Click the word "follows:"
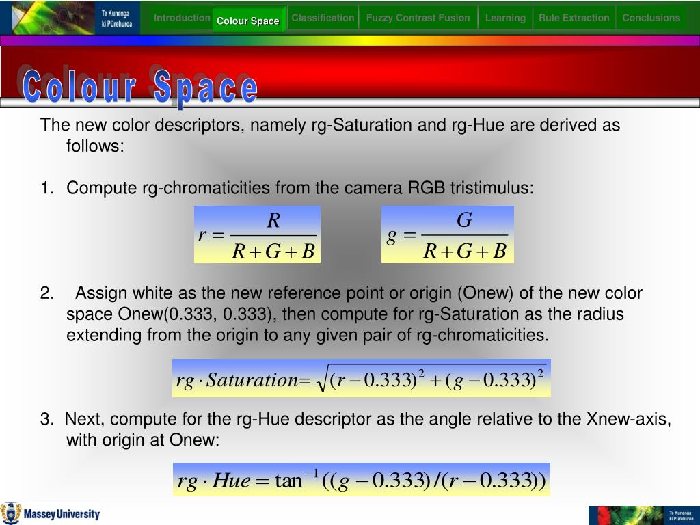 tap(95, 146)
